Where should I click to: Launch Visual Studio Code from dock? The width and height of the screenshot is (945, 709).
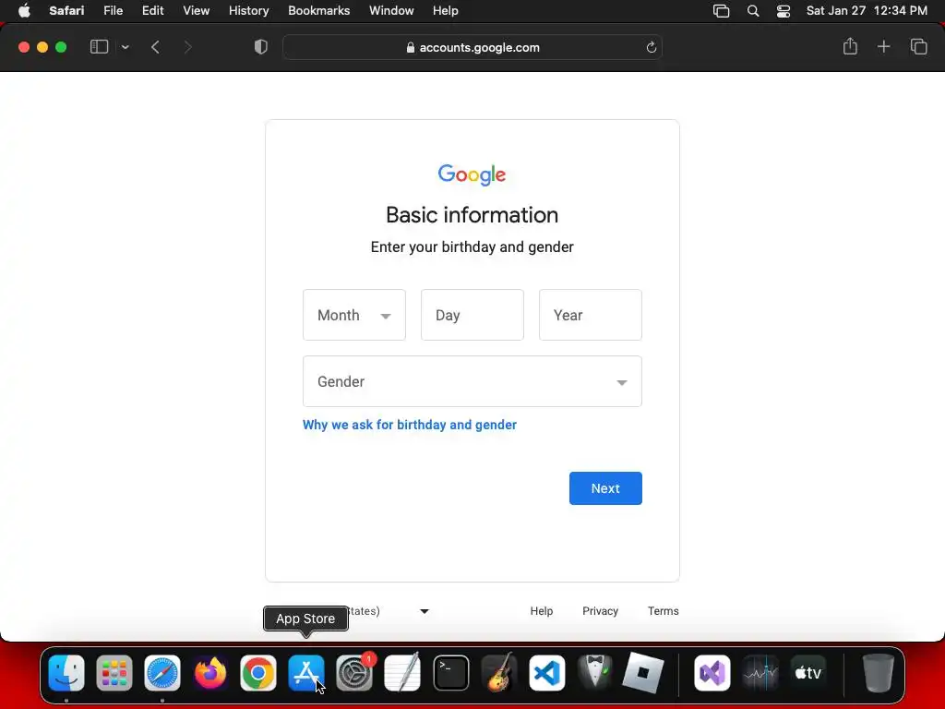tap(547, 673)
